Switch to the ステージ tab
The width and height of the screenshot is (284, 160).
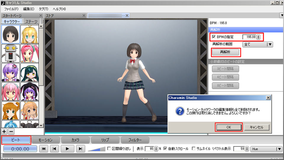31,22
